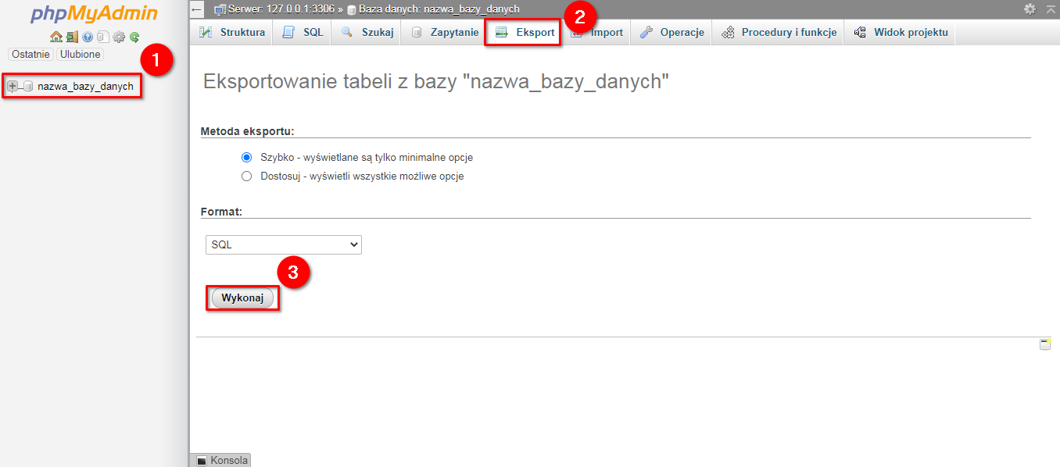Open the Konsola panel
The image size is (1060, 467).
coord(221,460)
